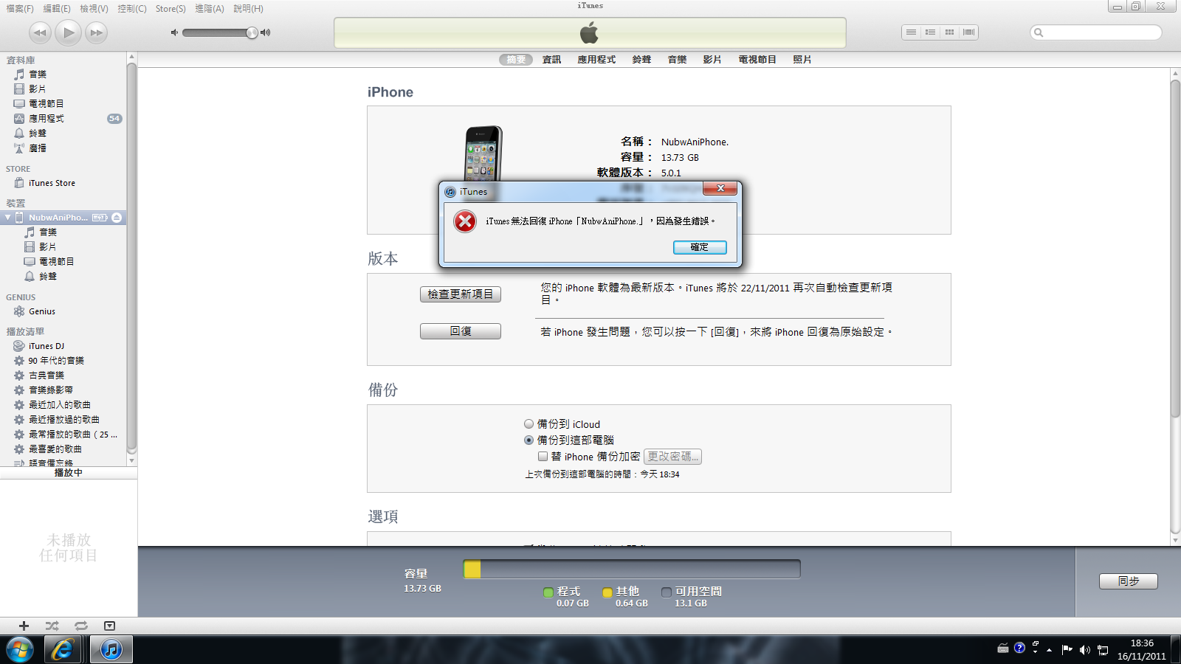1181x664 pixels.
Task: Open the Store(S) menu
Action: coord(171,9)
